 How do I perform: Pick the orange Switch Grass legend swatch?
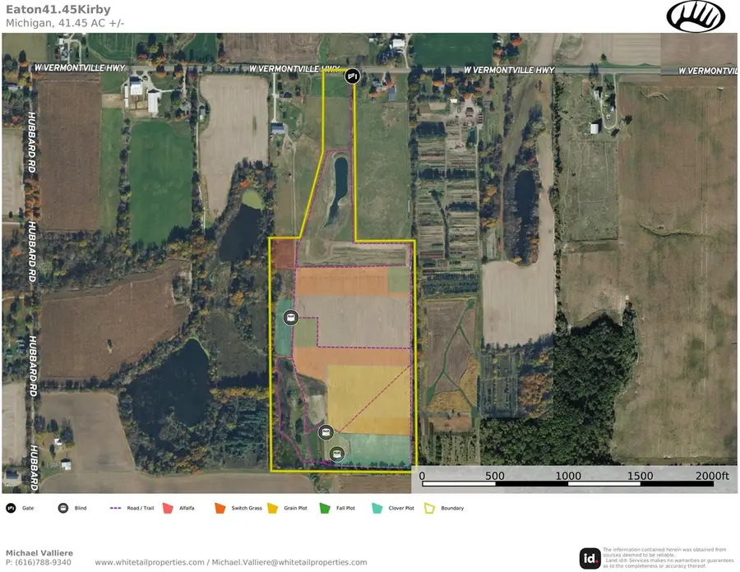point(220,509)
